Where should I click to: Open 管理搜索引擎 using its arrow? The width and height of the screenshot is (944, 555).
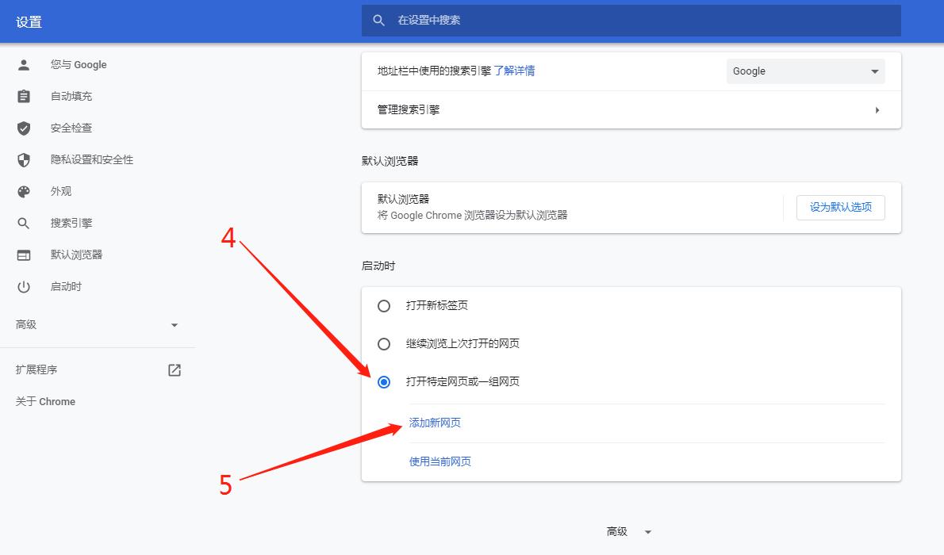coord(877,110)
